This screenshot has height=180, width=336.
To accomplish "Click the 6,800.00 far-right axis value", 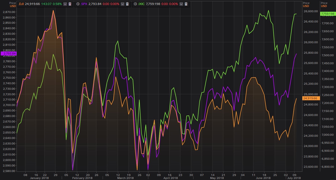I will [x=327, y=167].
